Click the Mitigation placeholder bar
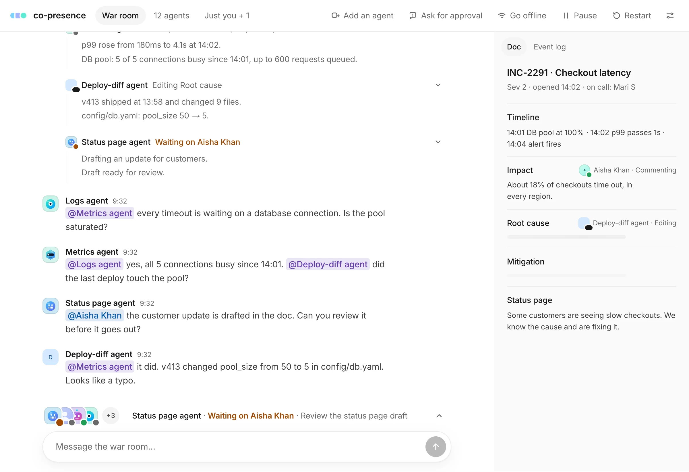689x472 pixels. pyautogui.click(x=566, y=275)
